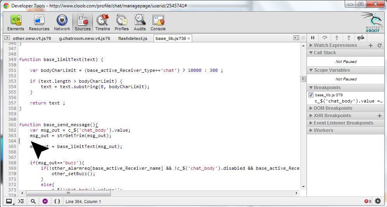The height and width of the screenshot is (207, 387).
Task: Switch to the flashdetect.js file tab
Action: pyautogui.click(x=133, y=38)
